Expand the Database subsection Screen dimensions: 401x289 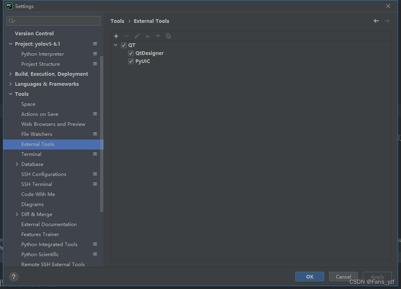[17, 164]
